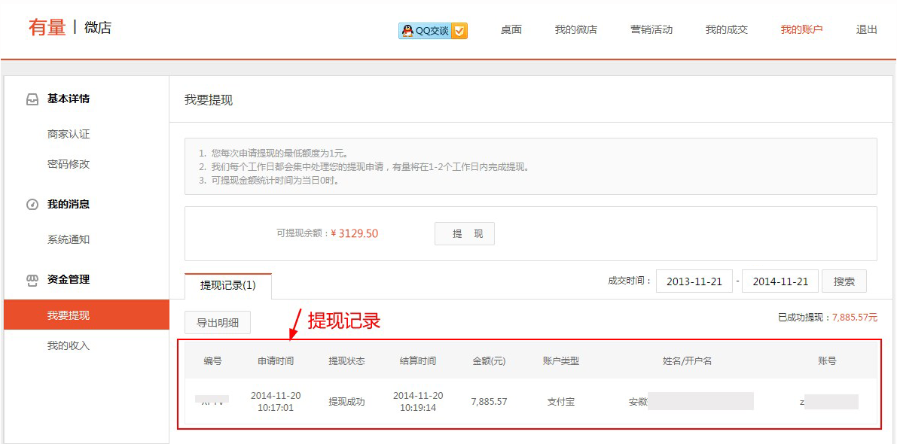897x444 pixels.
Task: Click the 账户类型 column header
Action: pyautogui.click(x=561, y=361)
